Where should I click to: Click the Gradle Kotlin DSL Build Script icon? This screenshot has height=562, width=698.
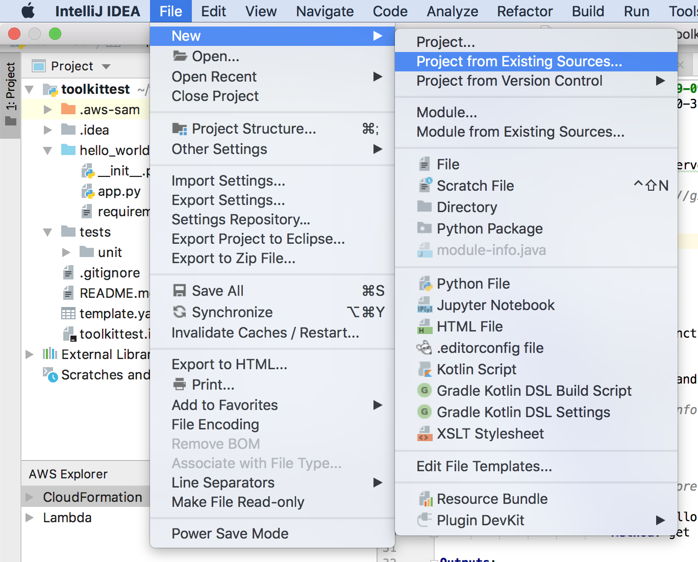(425, 390)
